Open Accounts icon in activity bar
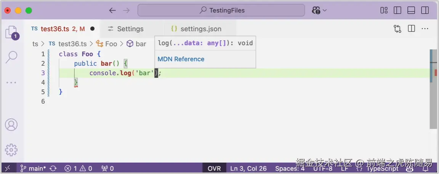Image resolution: width=439 pixels, height=174 pixels. [x=11, y=125]
